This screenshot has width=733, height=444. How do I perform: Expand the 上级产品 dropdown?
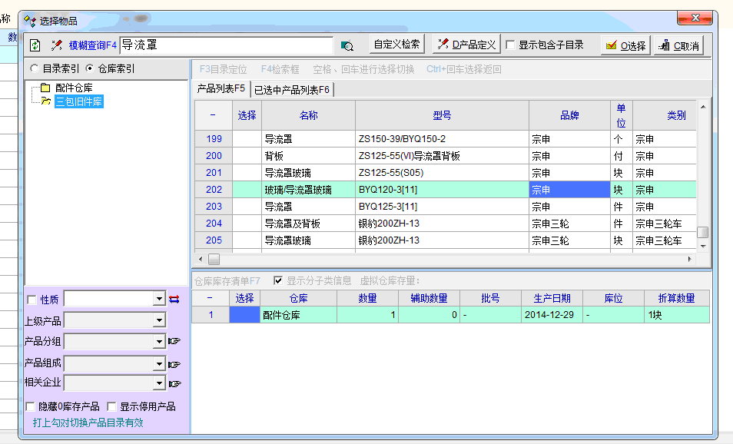tap(159, 320)
